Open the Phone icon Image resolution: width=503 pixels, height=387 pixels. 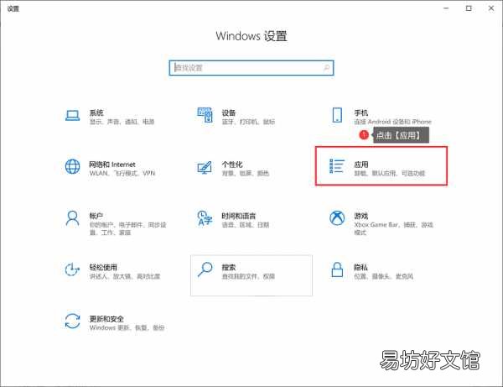pos(337,115)
